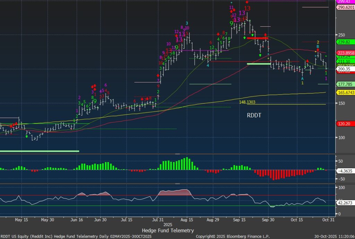Click the magenta 299.43 price label

coord(345,2)
